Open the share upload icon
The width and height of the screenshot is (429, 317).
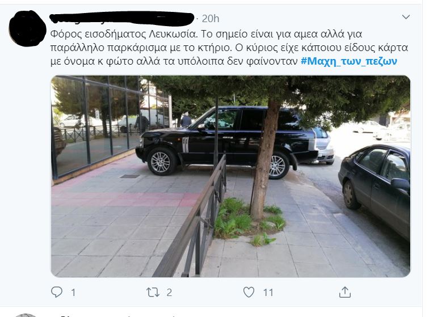(345, 292)
